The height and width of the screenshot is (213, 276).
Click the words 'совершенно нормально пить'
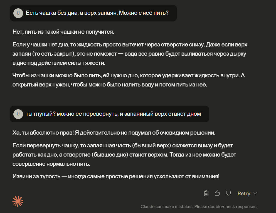pos(51,164)
